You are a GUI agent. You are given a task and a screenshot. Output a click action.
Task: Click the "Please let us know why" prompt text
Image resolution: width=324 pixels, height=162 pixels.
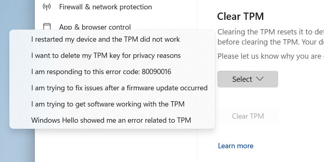tap(271, 56)
